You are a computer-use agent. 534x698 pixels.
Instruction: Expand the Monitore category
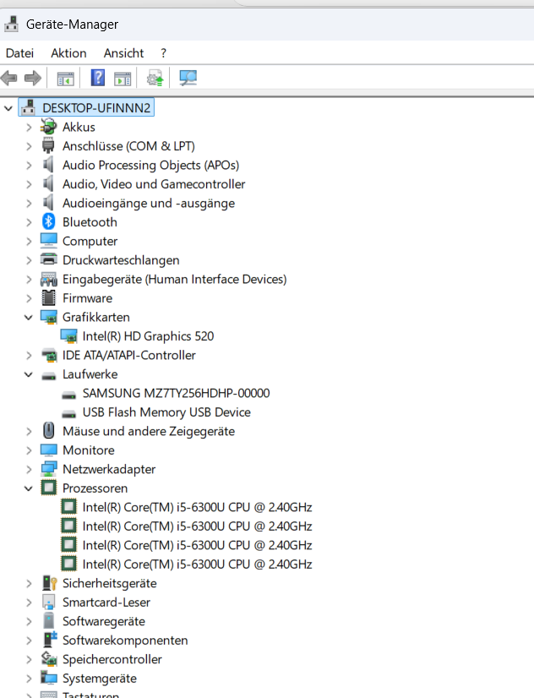coord(29,450)
